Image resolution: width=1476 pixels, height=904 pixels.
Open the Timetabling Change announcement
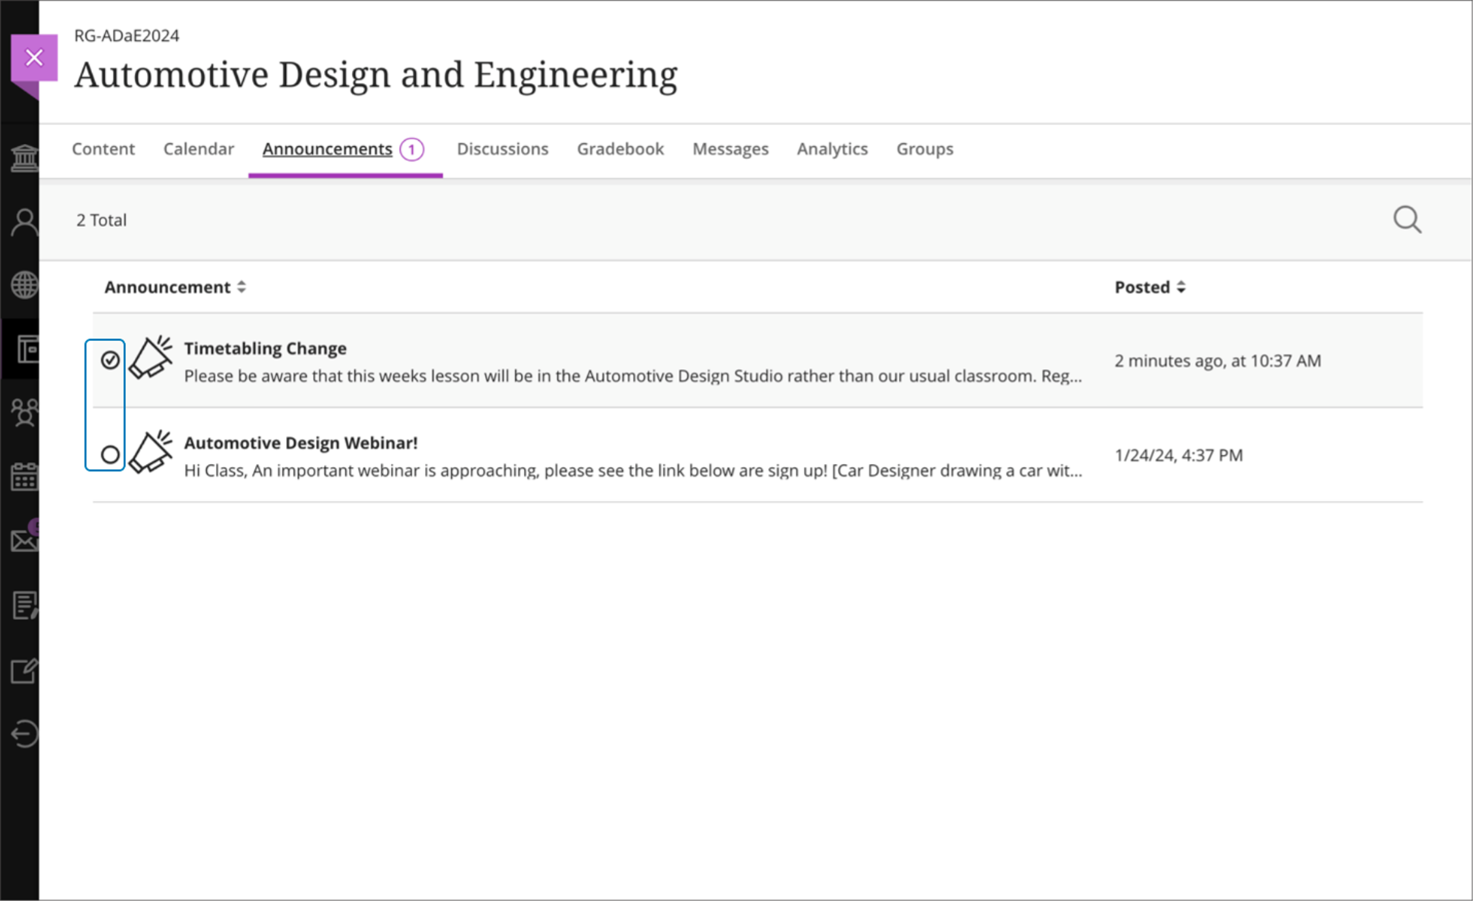(265, 348)
